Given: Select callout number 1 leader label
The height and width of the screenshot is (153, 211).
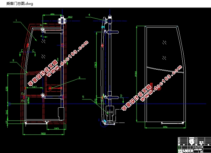Looking at the screenshot, I should tap(16, 20).
